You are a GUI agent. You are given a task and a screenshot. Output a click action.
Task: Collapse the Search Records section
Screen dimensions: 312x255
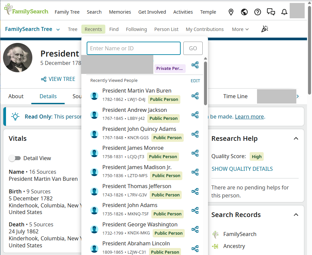296,215
